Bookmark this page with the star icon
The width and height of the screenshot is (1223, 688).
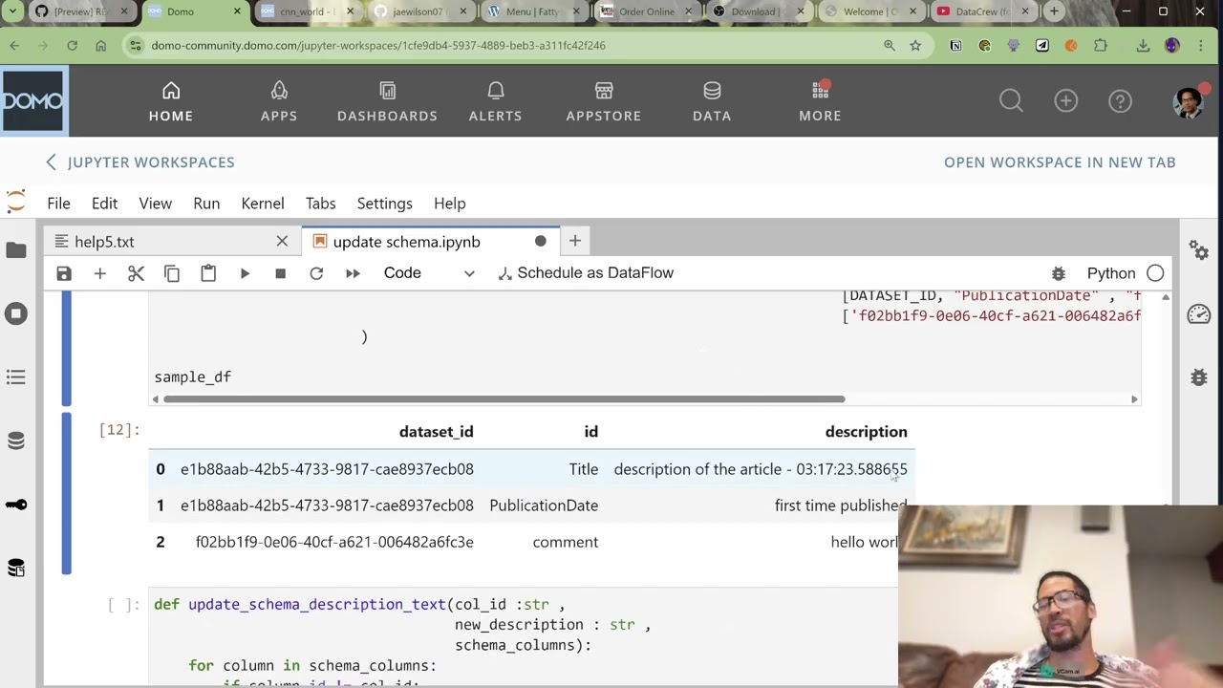(915, 45)
